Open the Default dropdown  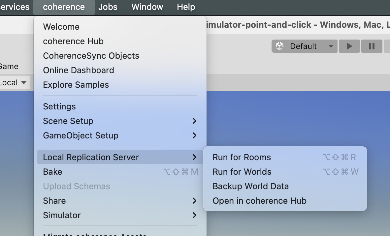coord(304,46)
